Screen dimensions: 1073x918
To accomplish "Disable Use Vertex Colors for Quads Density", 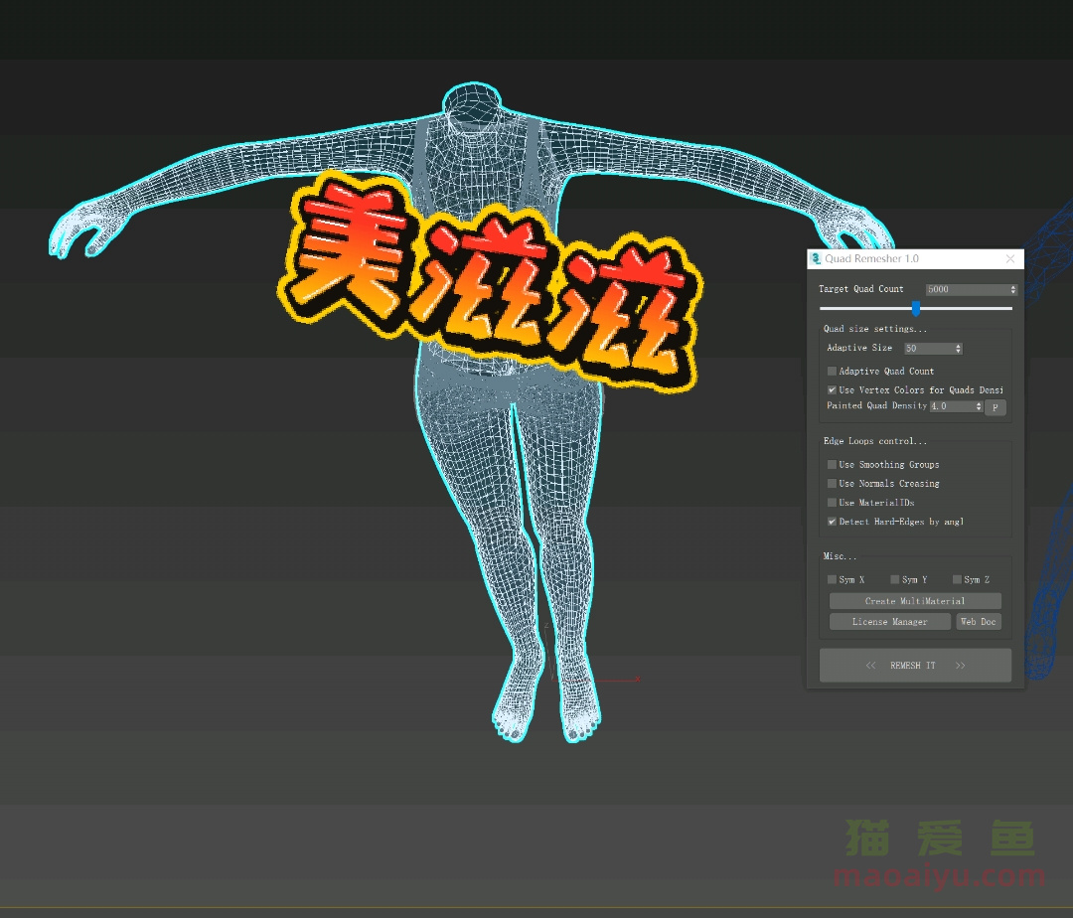I will 833,390.
